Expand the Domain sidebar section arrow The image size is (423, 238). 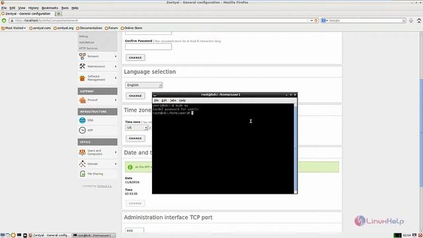[116, 163]
